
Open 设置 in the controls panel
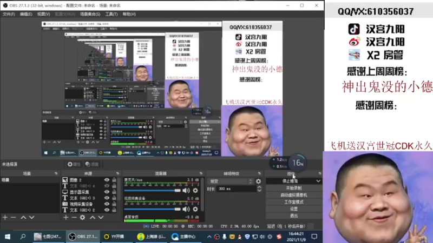(294, 209)
